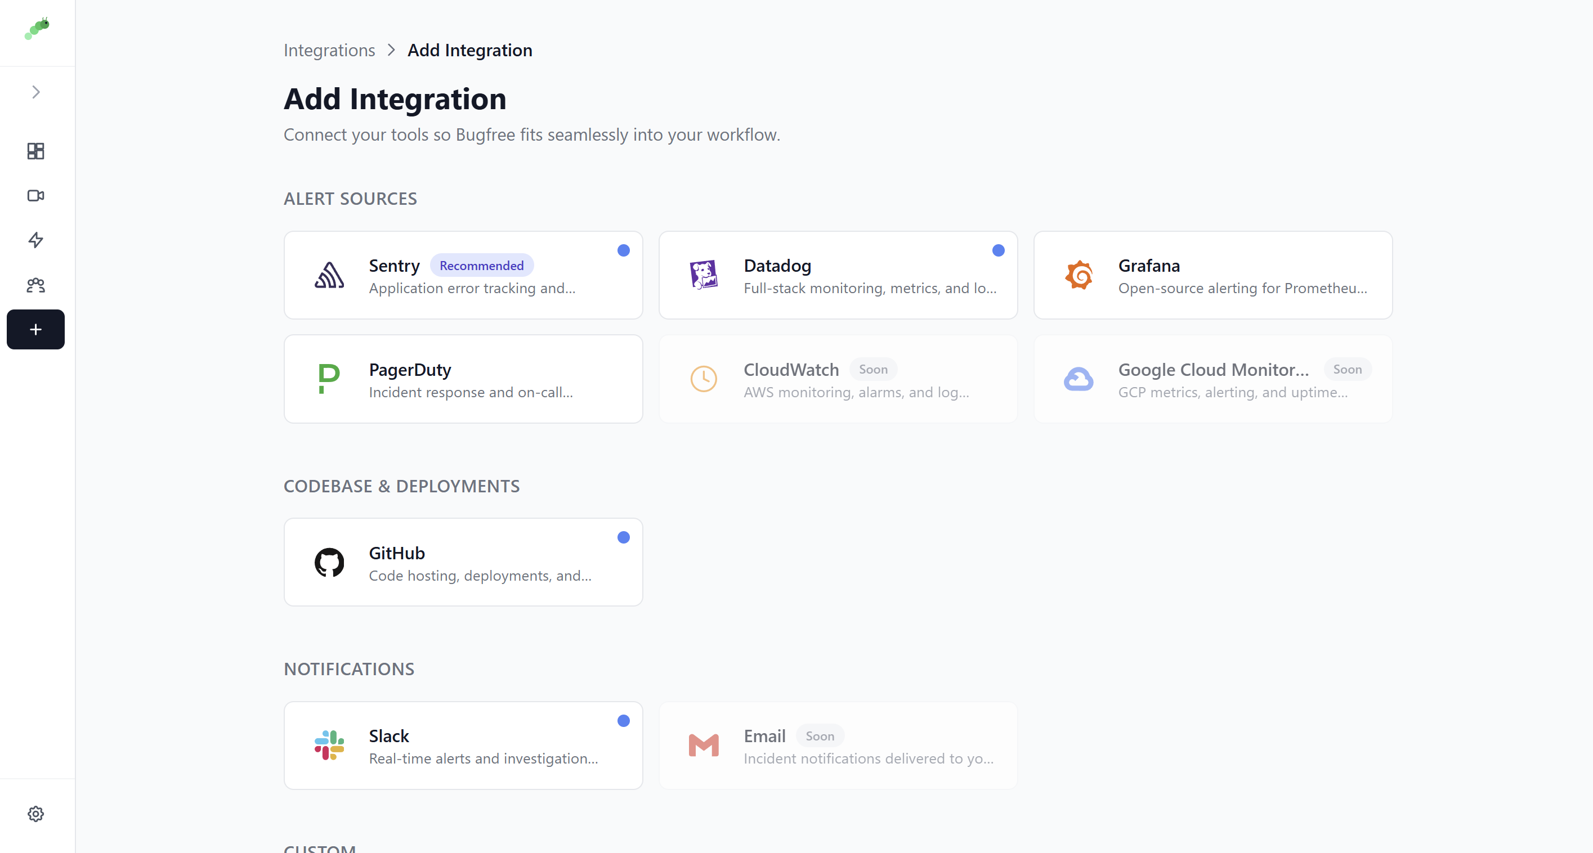This screenshot has width=1593, height=853.
Task: Expand the collapsed sidebar with the chevron
Action: 35,92
